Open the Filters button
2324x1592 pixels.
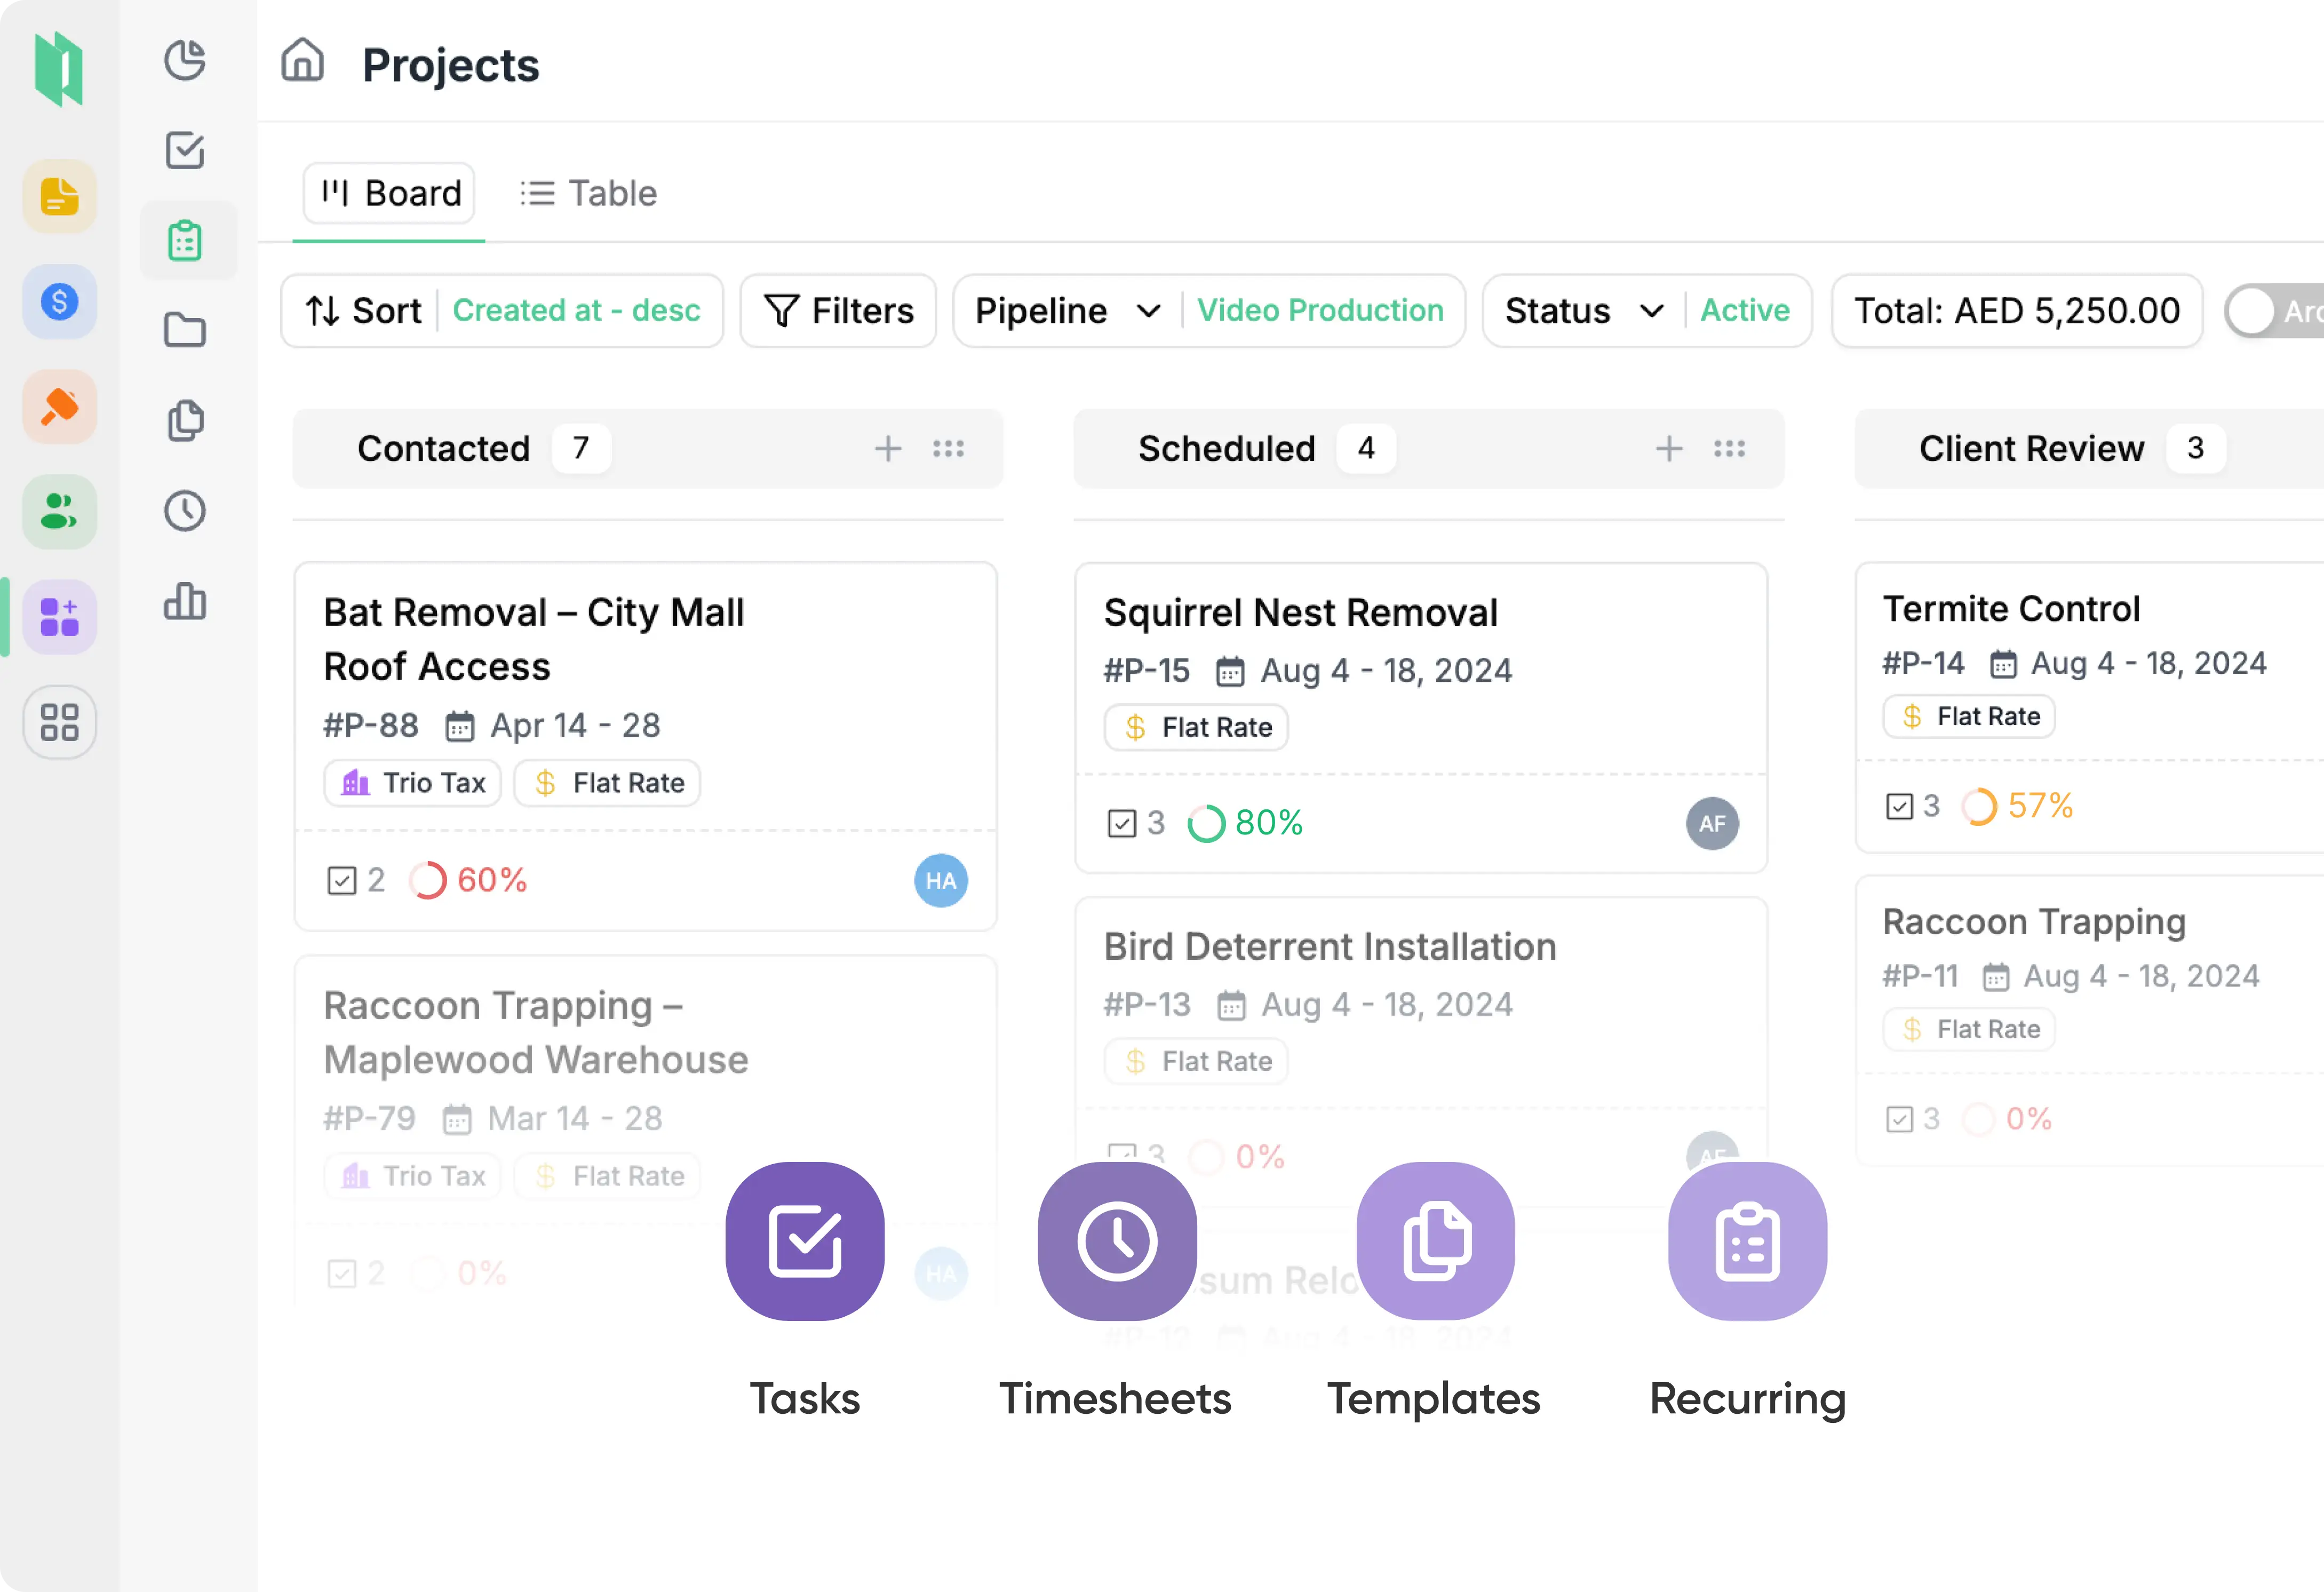pos(838,311)
